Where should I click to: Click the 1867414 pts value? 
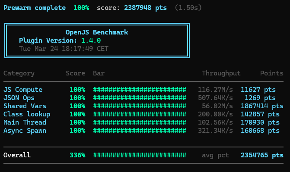point(262,106)
